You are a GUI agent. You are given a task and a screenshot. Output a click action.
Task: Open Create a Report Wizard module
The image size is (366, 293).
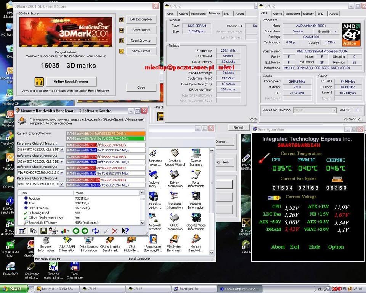[175, 158]
